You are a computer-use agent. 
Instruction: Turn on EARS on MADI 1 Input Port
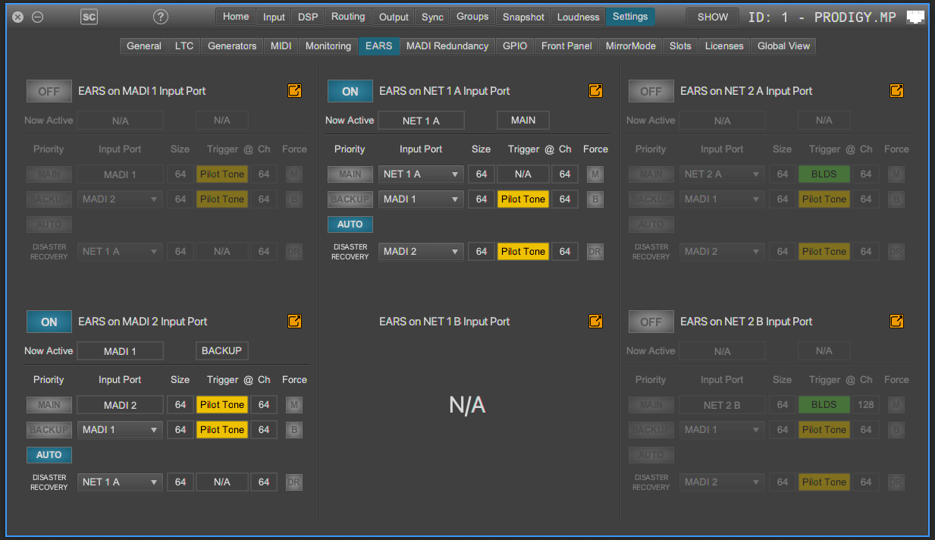coord(49,91)
